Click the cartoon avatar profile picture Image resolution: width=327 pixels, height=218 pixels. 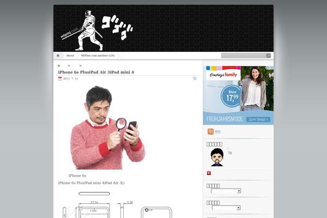point(217,158)
